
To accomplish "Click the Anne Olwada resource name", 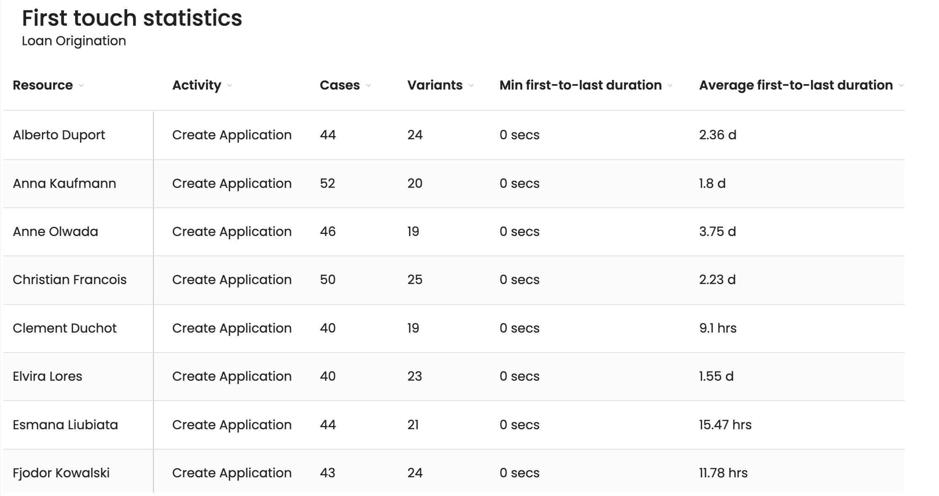I will 55,231.
